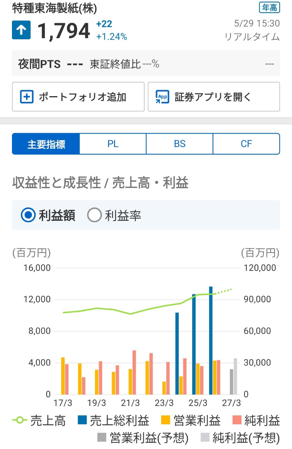The height and width of the screenshot is (449, 292).
Task: Click the price change +22
Action: pos(104,24)
